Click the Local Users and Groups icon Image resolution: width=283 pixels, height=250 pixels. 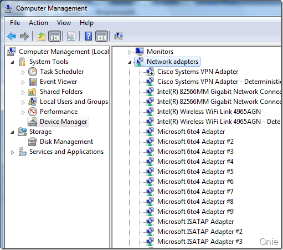coord(33,102)
